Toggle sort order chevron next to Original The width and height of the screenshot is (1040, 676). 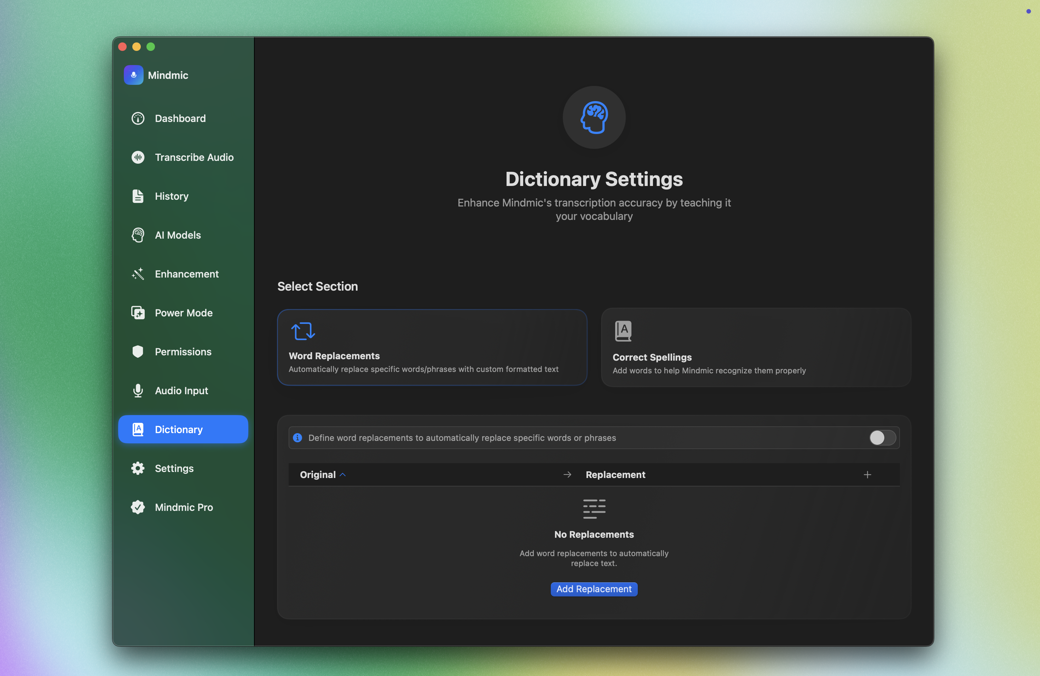click(343, 475)
